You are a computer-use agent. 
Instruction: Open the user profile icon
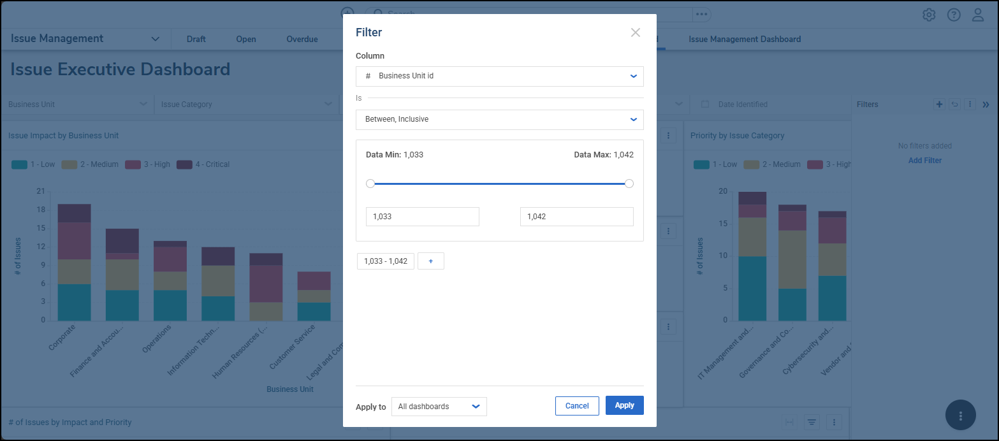coord(978,15)
